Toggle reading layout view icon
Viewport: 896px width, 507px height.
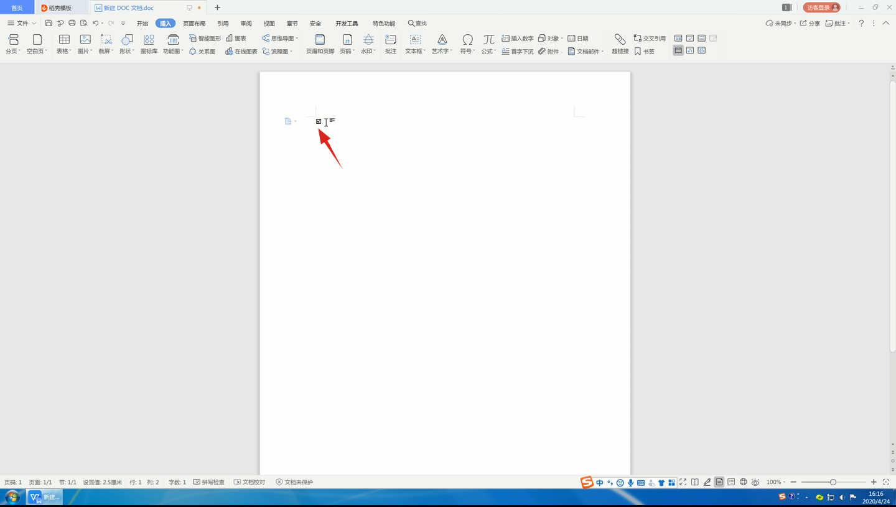695,482
